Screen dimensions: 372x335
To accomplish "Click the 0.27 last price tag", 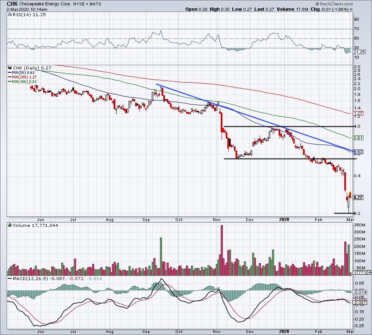I will tap(358, 197).
